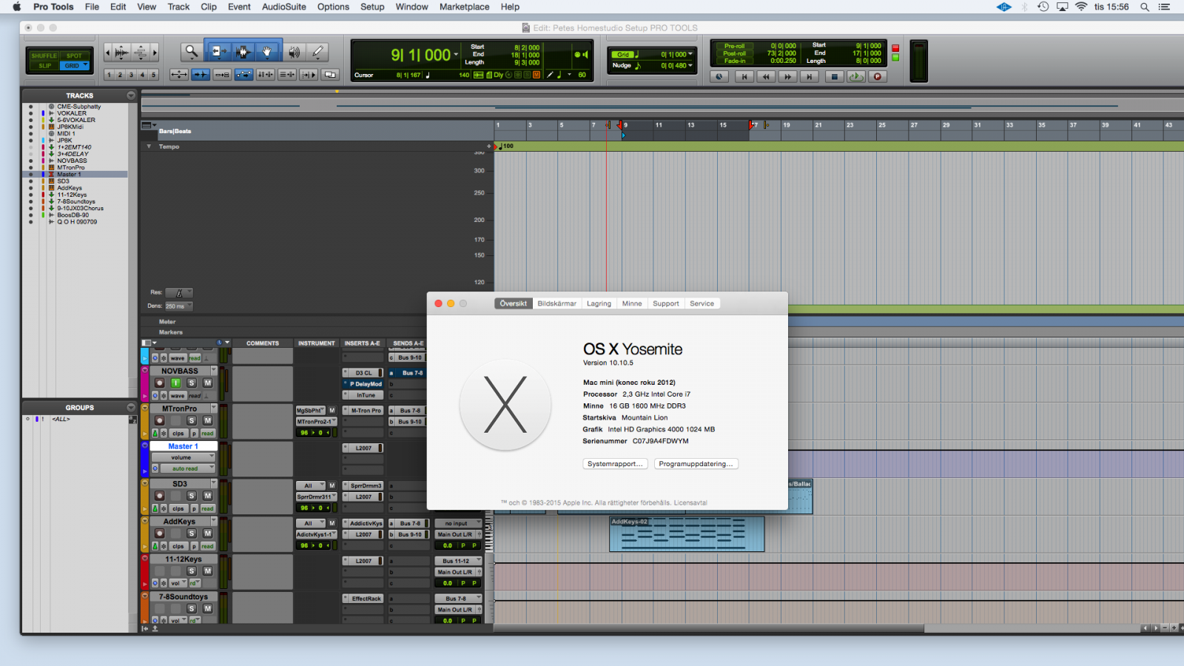Open the Groups list panel menu

point(131,408)
